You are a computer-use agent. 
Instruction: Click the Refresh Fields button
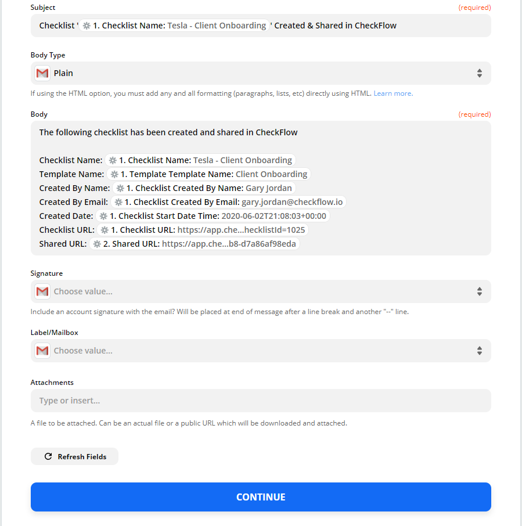point(74,456)
